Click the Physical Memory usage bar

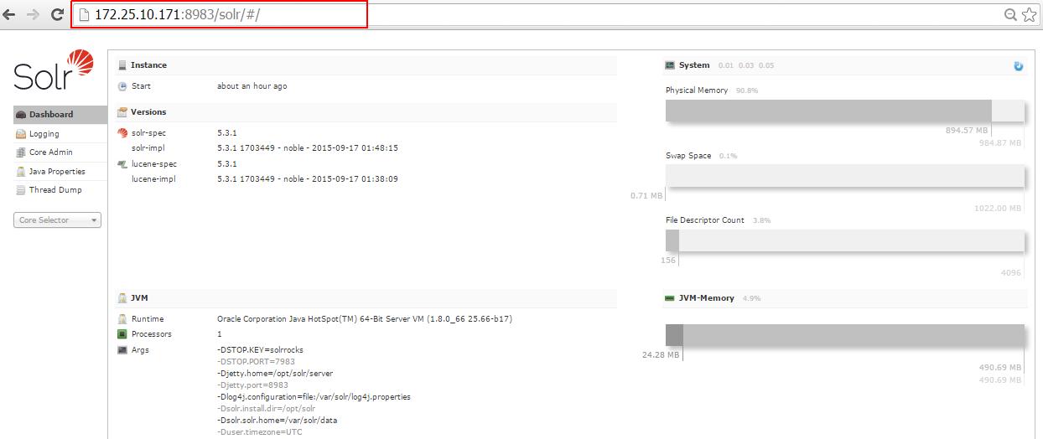click(845, 111)
